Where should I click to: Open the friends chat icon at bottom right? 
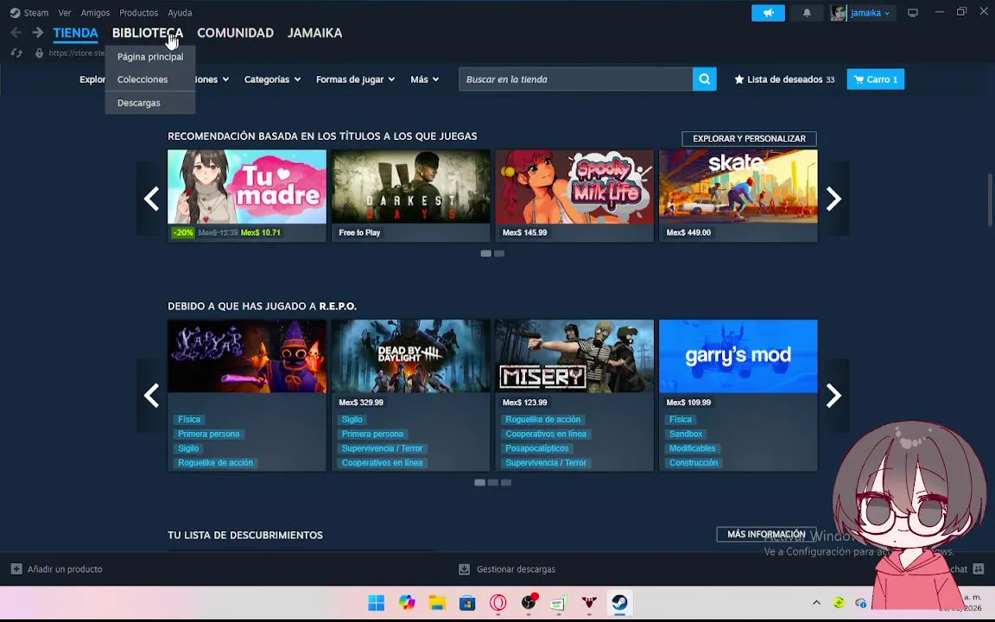tap(978, 568)
